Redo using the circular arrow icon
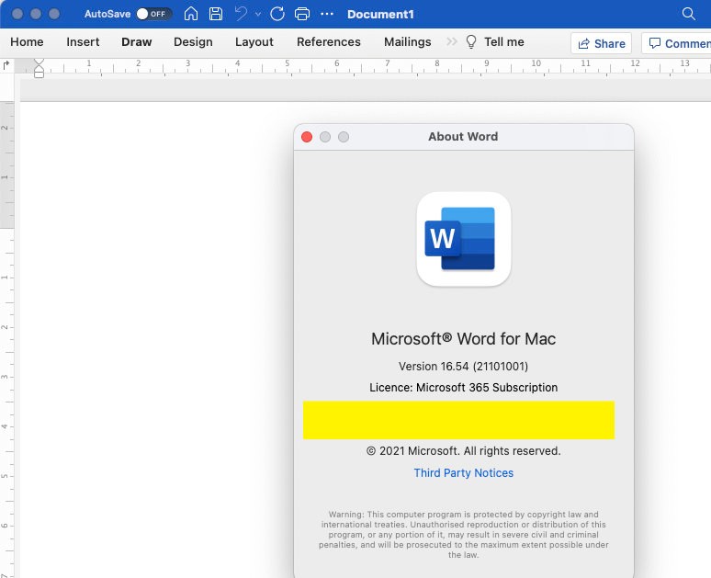 click(277, 14)
